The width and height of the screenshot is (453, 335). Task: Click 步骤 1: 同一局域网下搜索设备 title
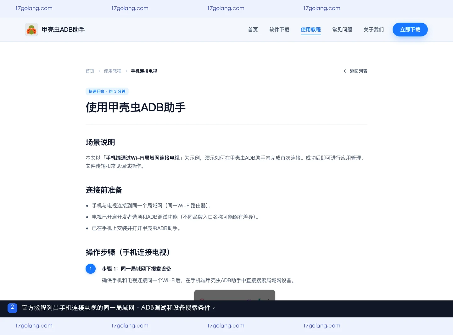pos(137,269)
